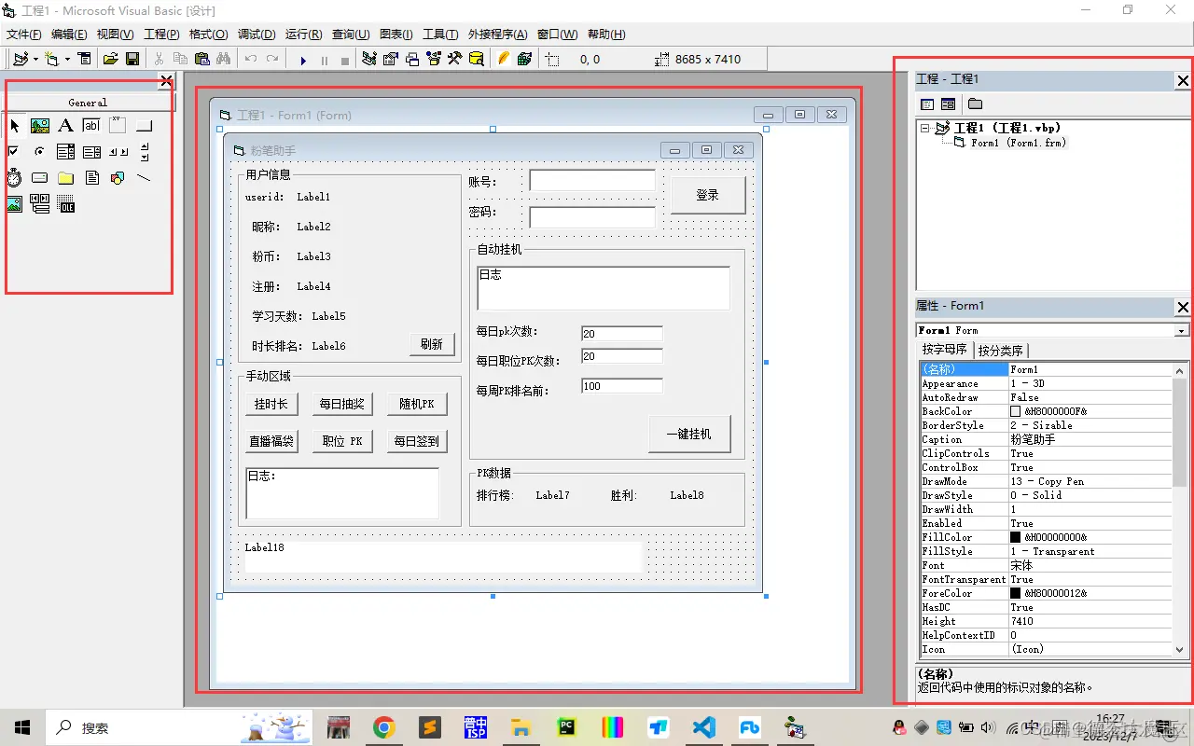
Task: Select the ListBox control tool
Action: (x=91, y=151)
